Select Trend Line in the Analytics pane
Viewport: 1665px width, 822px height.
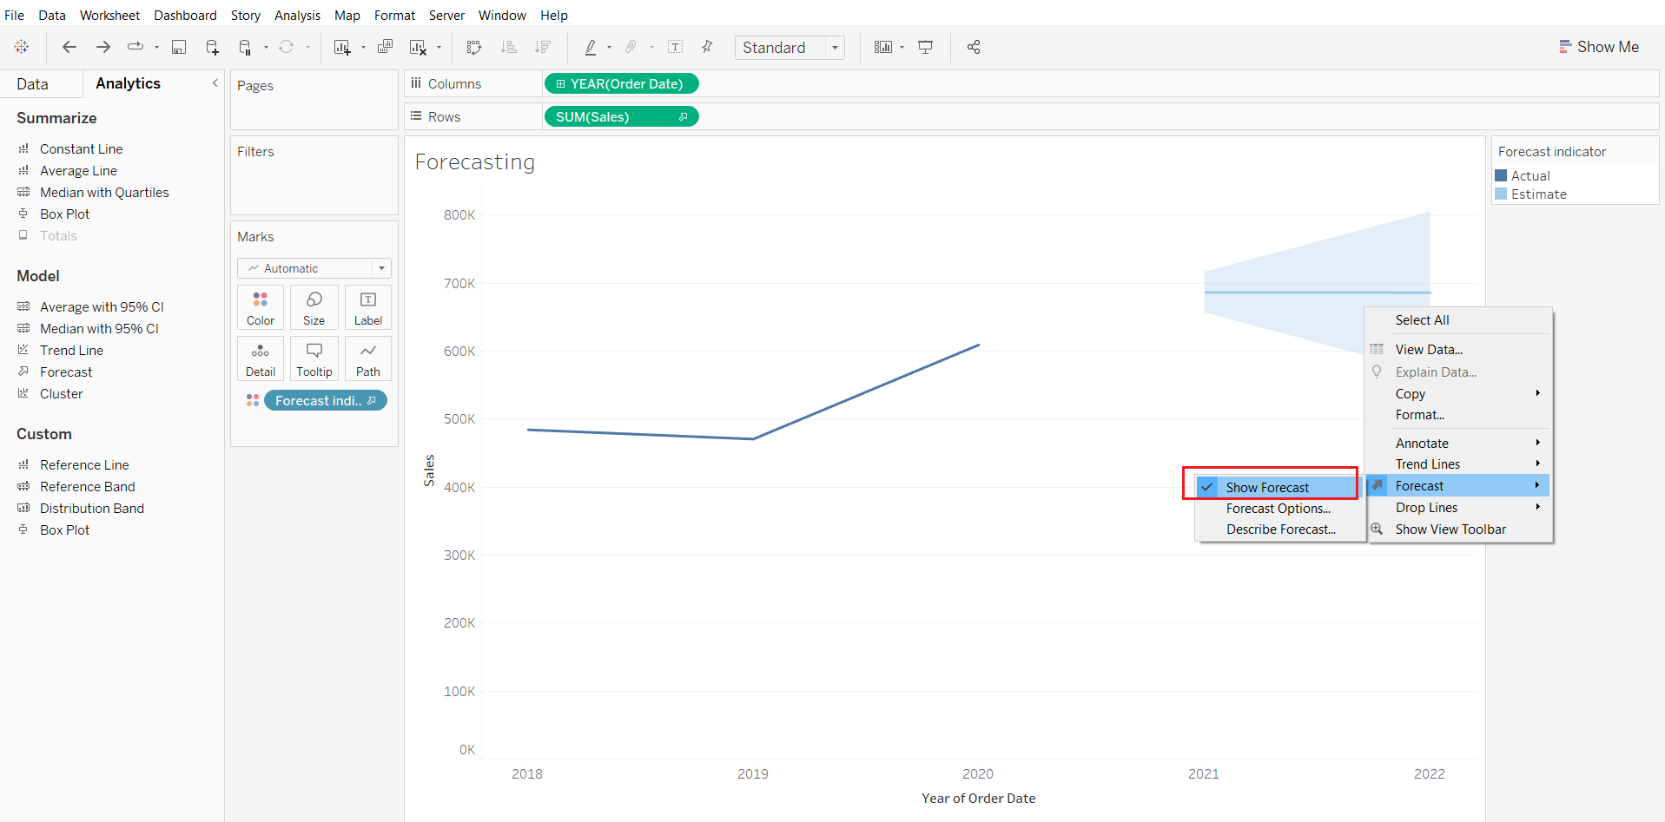click(x=71, y=351)
